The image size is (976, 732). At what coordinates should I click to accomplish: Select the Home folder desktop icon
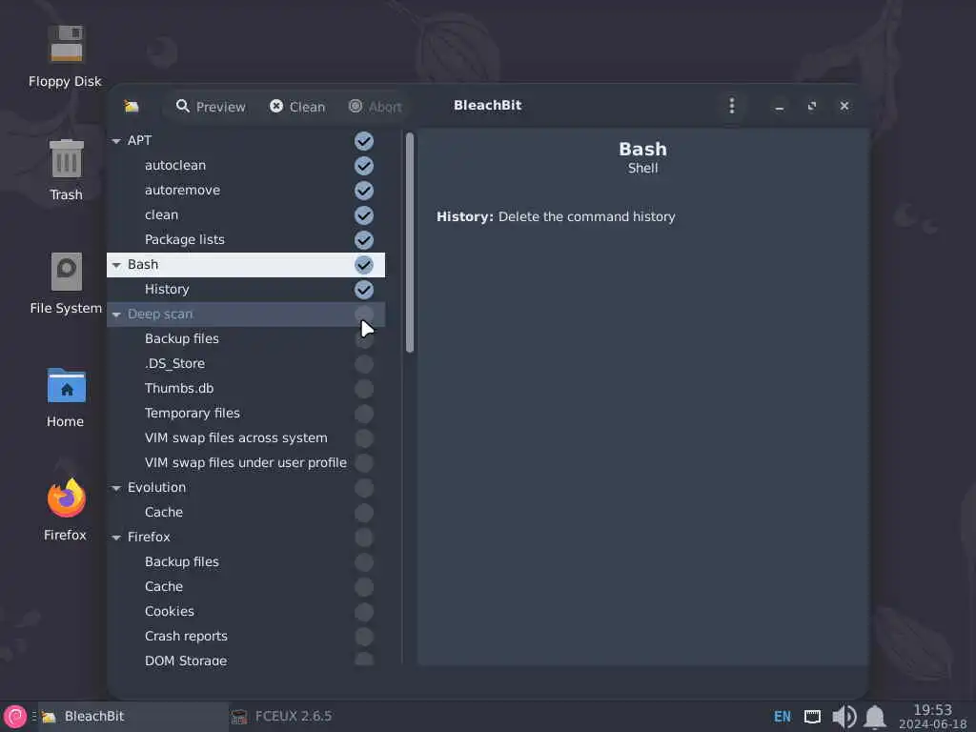pyautogui.click(x=66, y=397)
